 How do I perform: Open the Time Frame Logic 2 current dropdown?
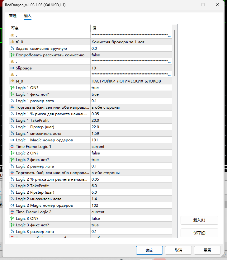[x=131, y=212]
